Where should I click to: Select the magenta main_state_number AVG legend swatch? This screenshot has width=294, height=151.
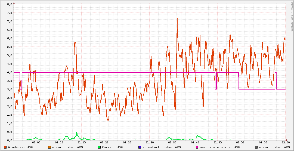tap(197, 147)
